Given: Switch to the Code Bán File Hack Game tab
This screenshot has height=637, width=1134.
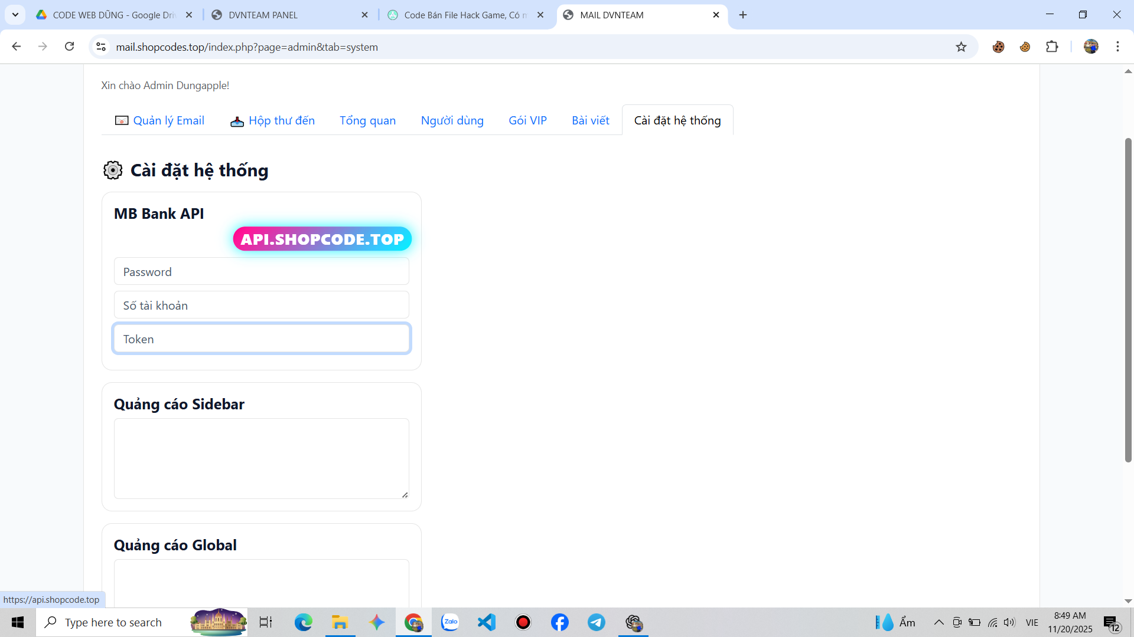Looking at the screenshot, I should point(466,15).
